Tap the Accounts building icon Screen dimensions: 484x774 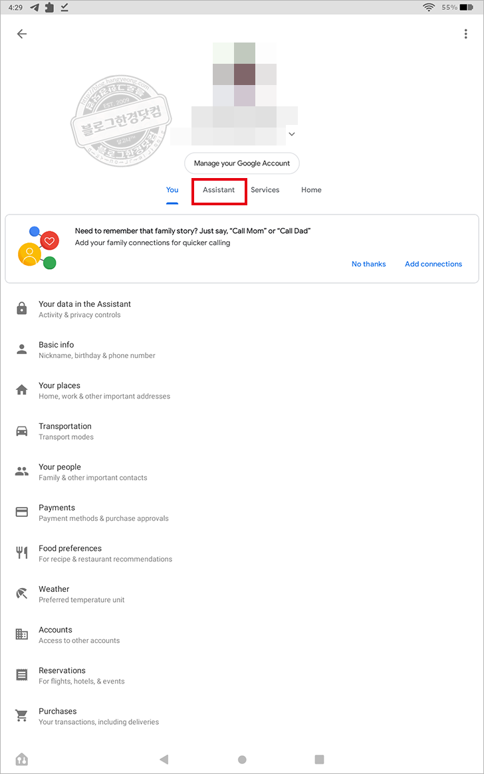21,634
